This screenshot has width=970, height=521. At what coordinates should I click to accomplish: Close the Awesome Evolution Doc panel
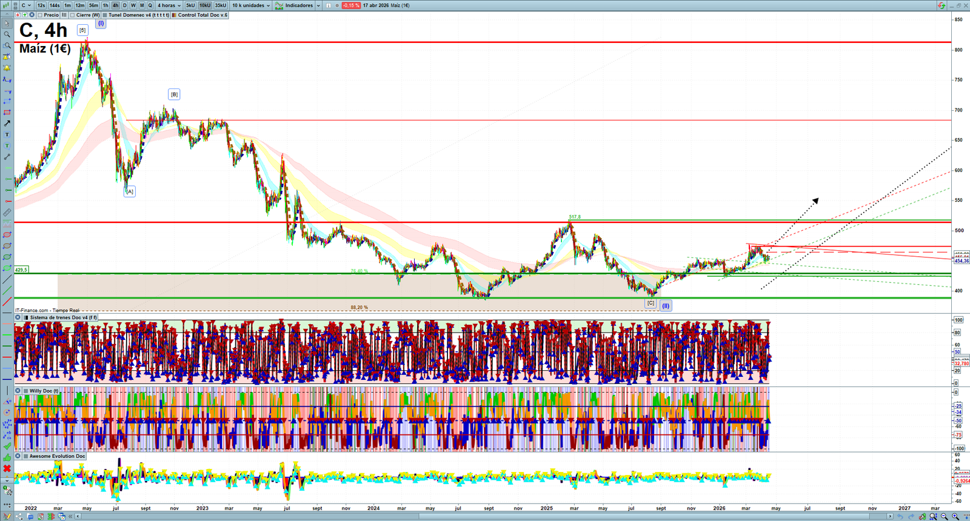[x=18, y=456]
